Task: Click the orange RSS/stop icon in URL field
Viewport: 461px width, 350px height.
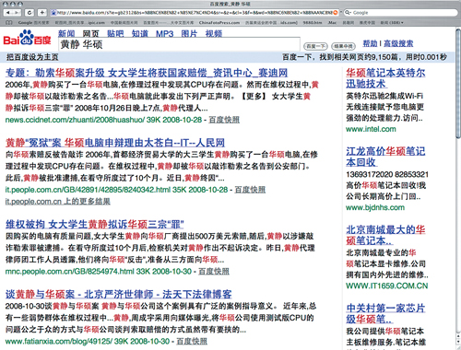Action: pos(336,13)
